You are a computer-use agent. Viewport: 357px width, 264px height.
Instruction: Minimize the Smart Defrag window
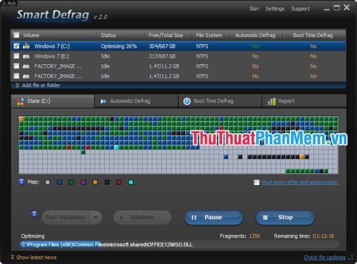327,8
